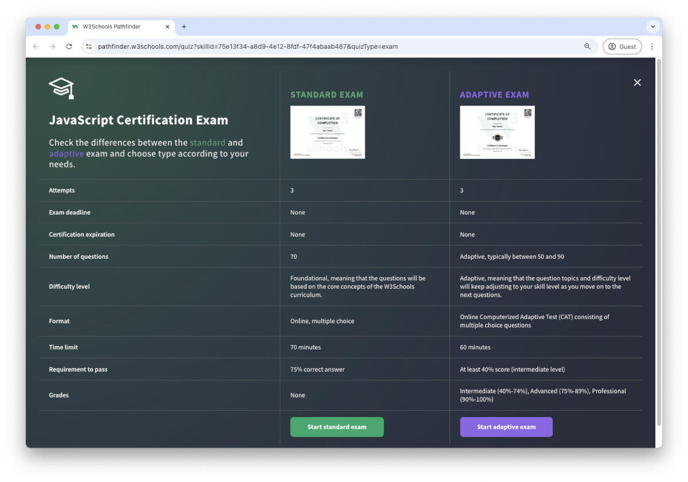Viewport: 688px width, 482px height.
Task: Expand the tab search dropdown arrow
Action: pos(652,26)
